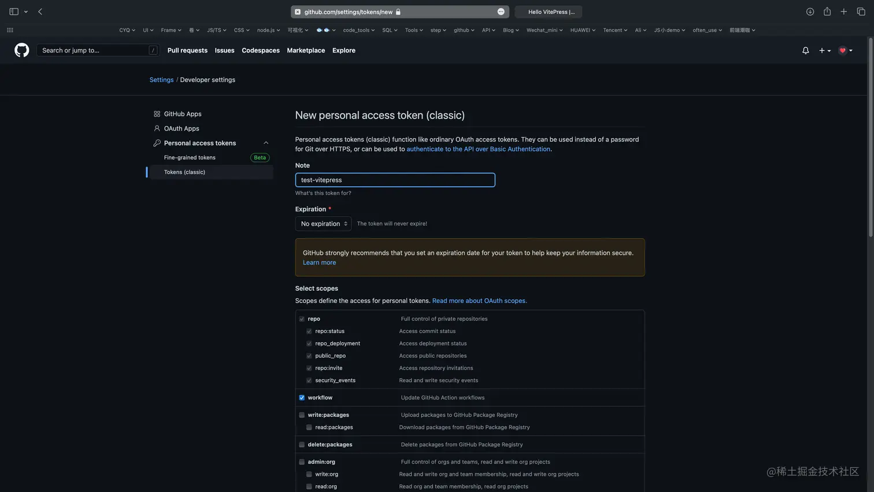Toggle the repo_deployment checkbox
The width and height of the screenshot is (874, 492).
pyautogui.click(x=309, y=343)
